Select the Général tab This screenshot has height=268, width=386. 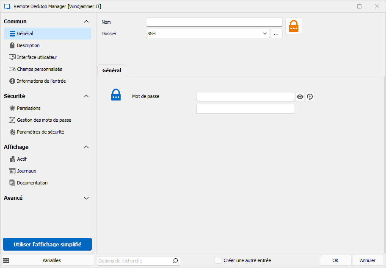[x=112, y=70]
